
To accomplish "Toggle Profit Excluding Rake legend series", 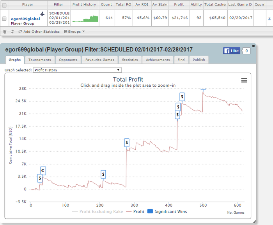I will tap(97, 212).
